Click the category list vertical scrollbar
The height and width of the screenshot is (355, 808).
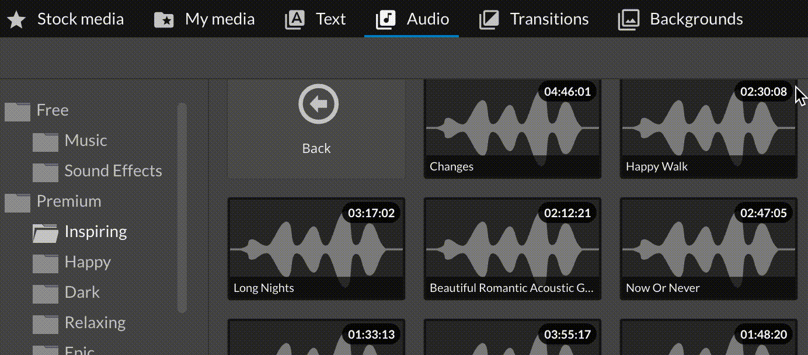(x=182, y=208)
